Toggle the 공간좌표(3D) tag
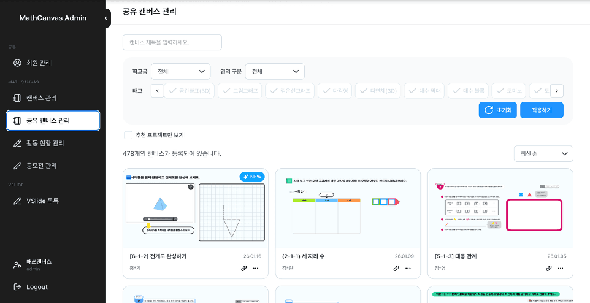This screenshot has width=590, height=303. (190, 91)
